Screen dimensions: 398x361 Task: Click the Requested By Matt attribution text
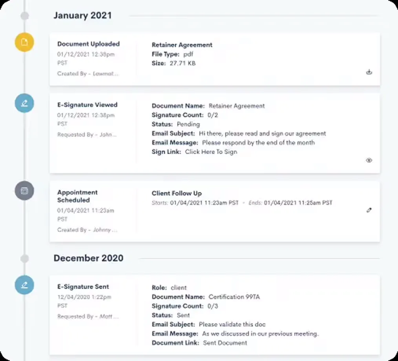[x=87, y=316]
